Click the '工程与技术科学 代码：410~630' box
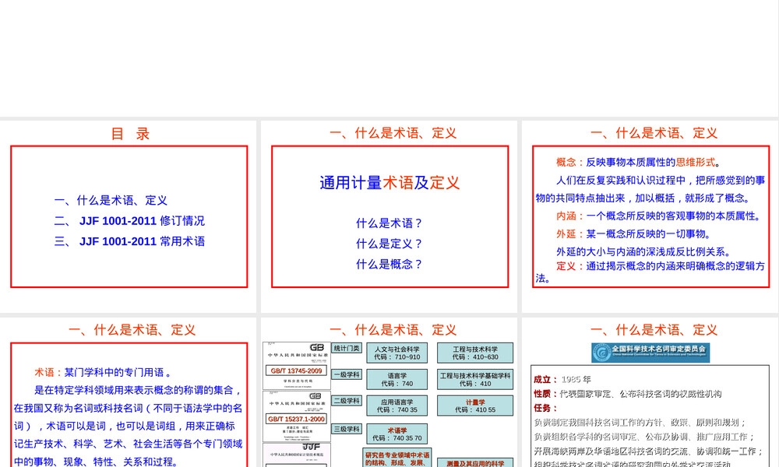Viewport: 779px width, 467px height. (x=475, y=353)
